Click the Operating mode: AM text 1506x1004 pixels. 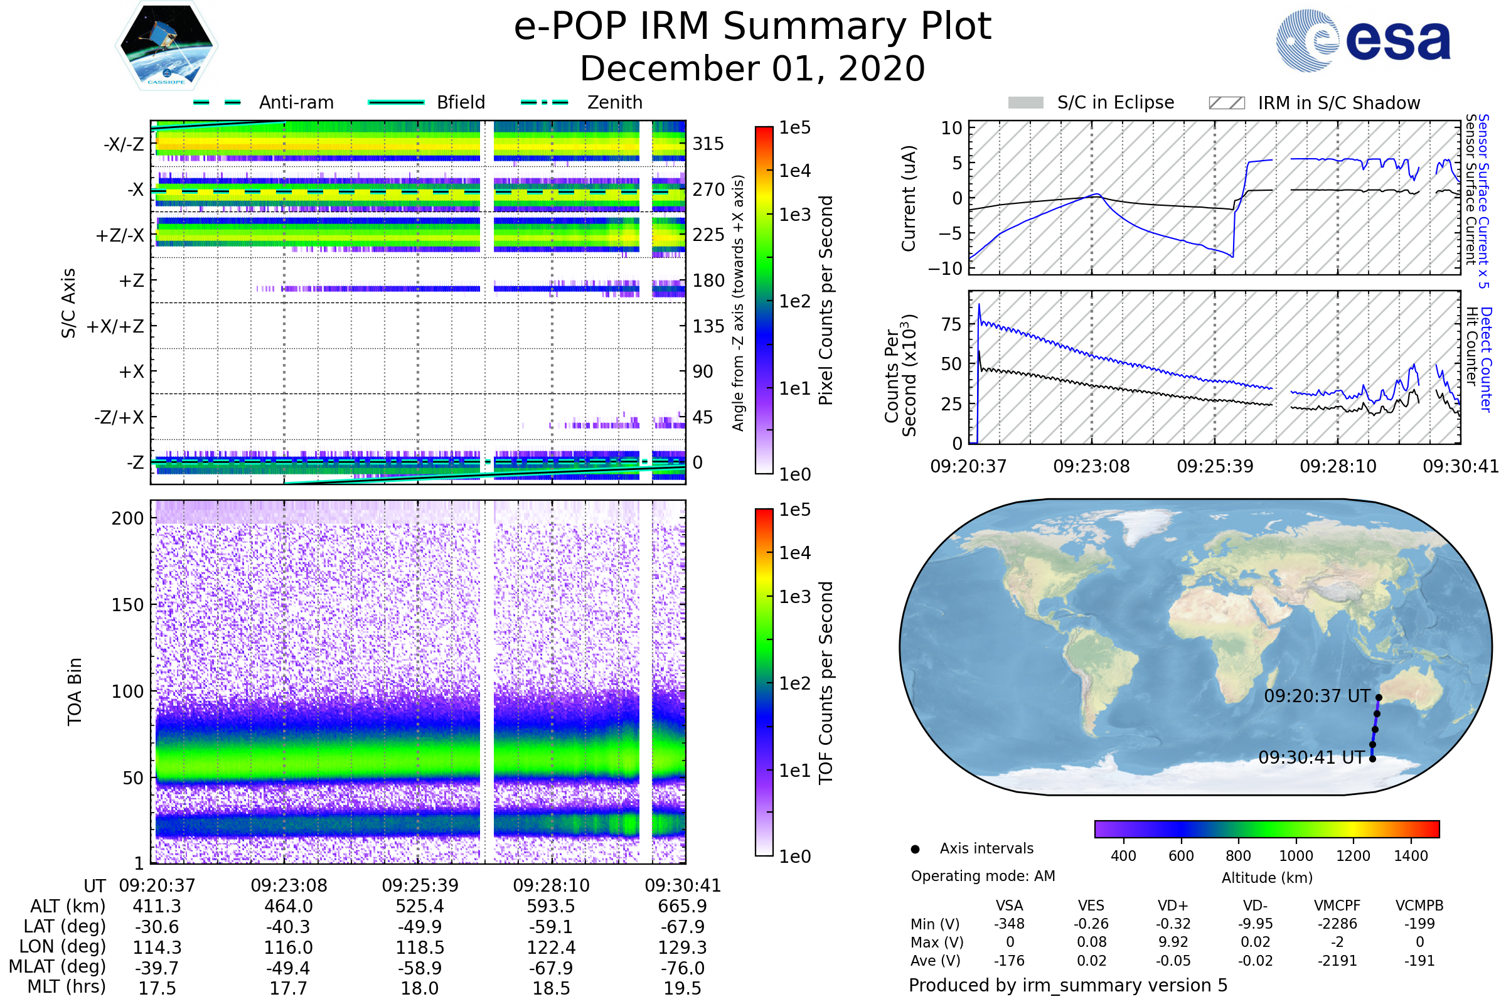point(983,876)
